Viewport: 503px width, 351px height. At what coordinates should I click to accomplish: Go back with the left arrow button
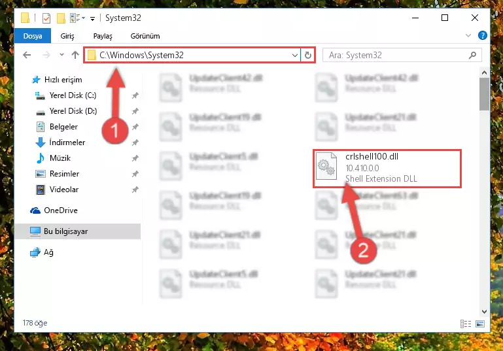[27, 55]
